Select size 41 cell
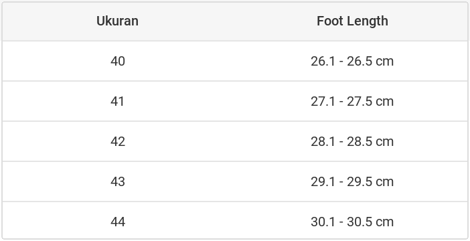The width and height of the screenshot is (470, 241). (118, 101)
